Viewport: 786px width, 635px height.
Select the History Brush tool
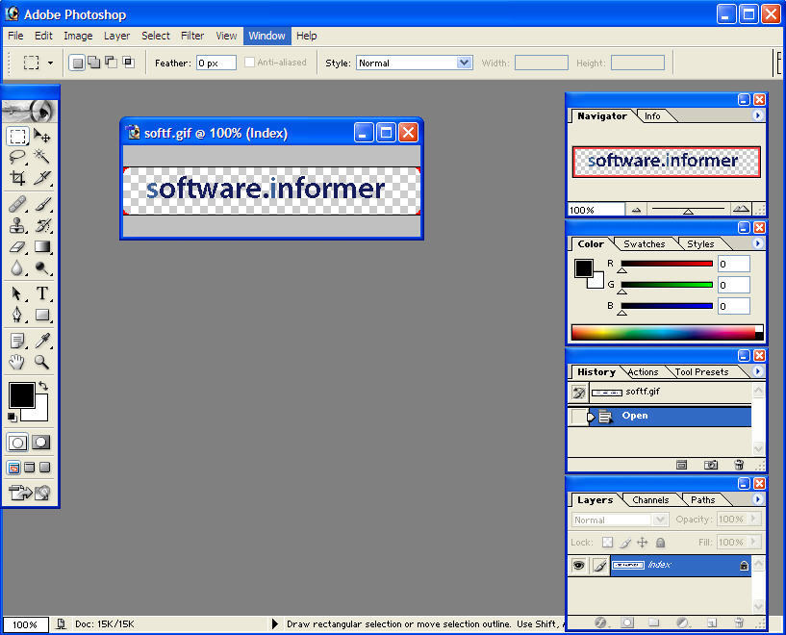[42, 225]
